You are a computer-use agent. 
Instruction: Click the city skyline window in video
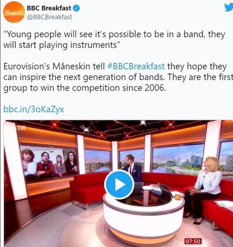tap(178, 160)
